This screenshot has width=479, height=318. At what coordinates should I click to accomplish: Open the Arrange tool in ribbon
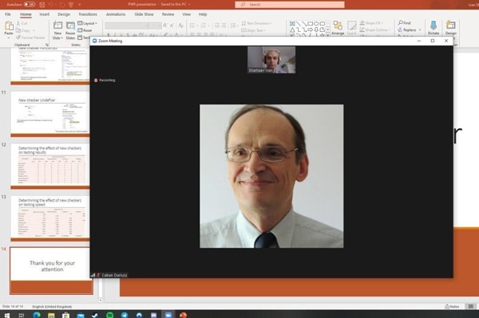tap(338, 28)
